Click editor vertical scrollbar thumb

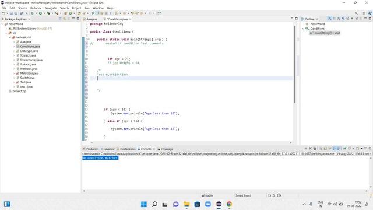(x=295, y=64)
